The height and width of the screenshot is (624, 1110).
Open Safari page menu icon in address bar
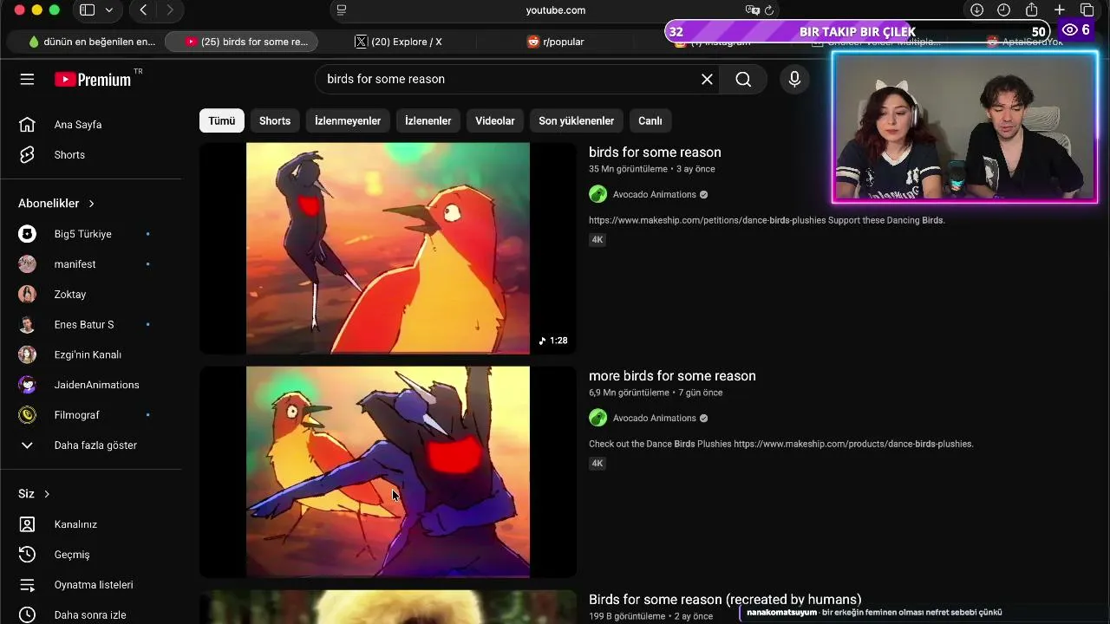pyautogui.click(x=342, y=10)
